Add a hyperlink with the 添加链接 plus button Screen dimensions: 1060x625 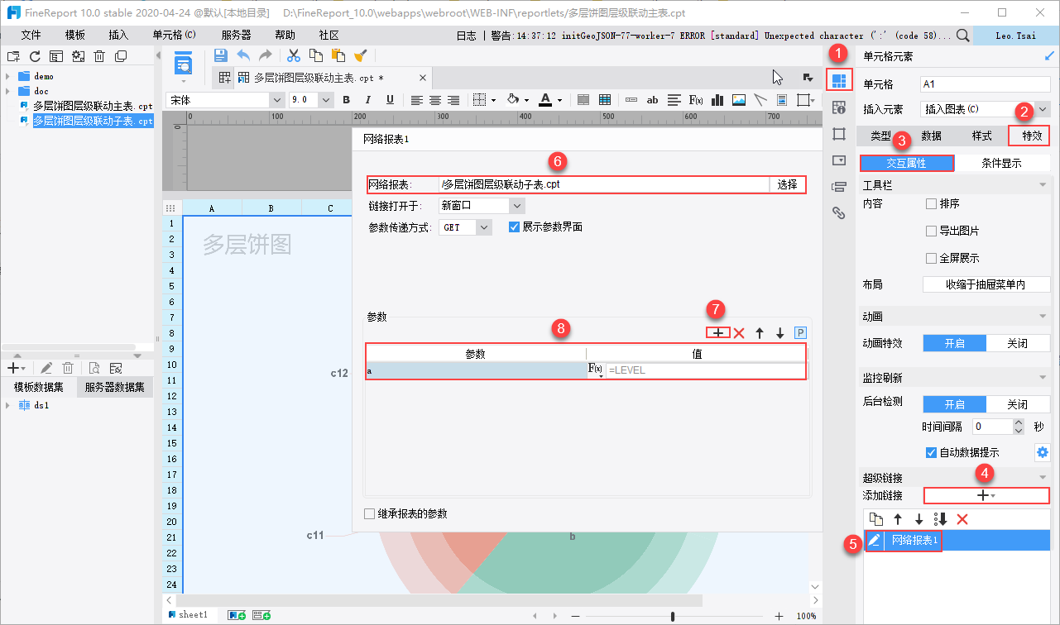[x=986, y=495]
